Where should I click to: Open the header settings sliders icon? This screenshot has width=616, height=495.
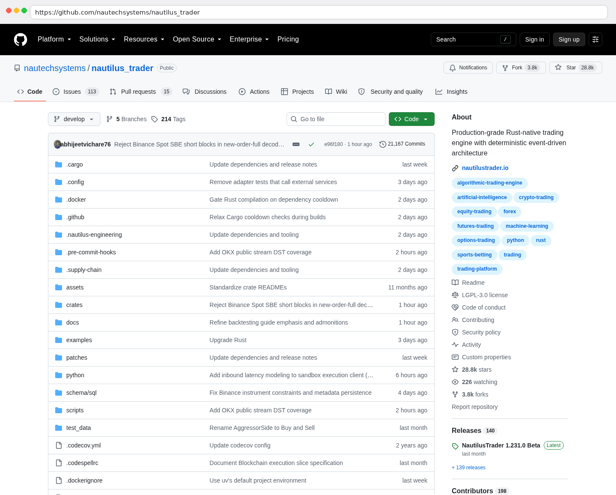(x=595, y=39)
